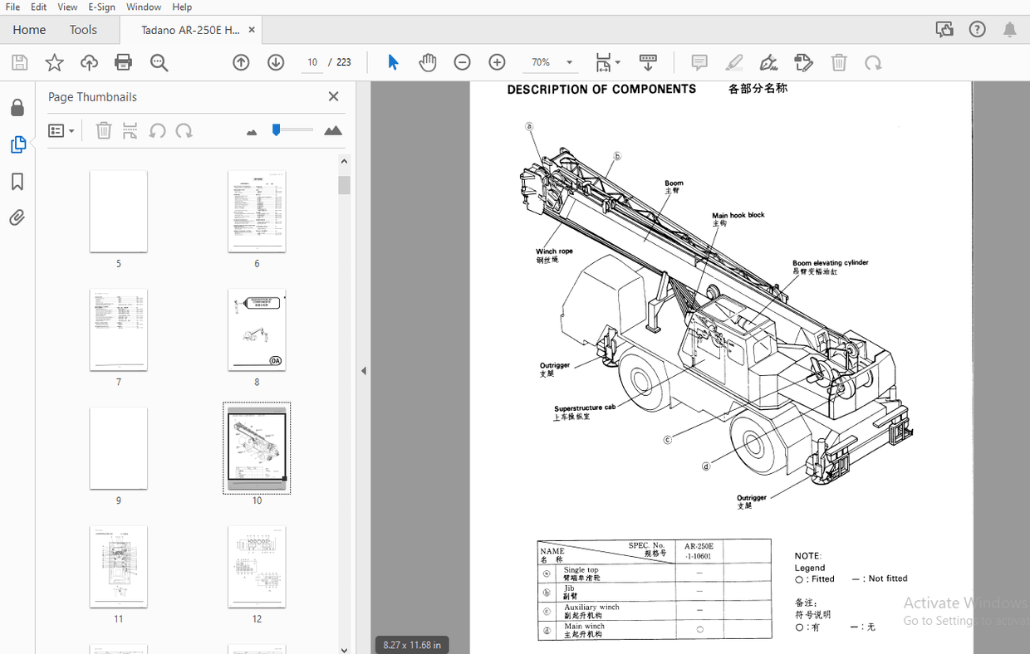Toggle the Page Thumbnails sidebar panel
The image size is (1030, 654).
pyautogui.click(x=18, y=144)
